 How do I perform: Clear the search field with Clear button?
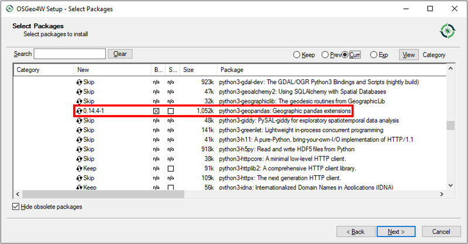(x=120, y=54)
